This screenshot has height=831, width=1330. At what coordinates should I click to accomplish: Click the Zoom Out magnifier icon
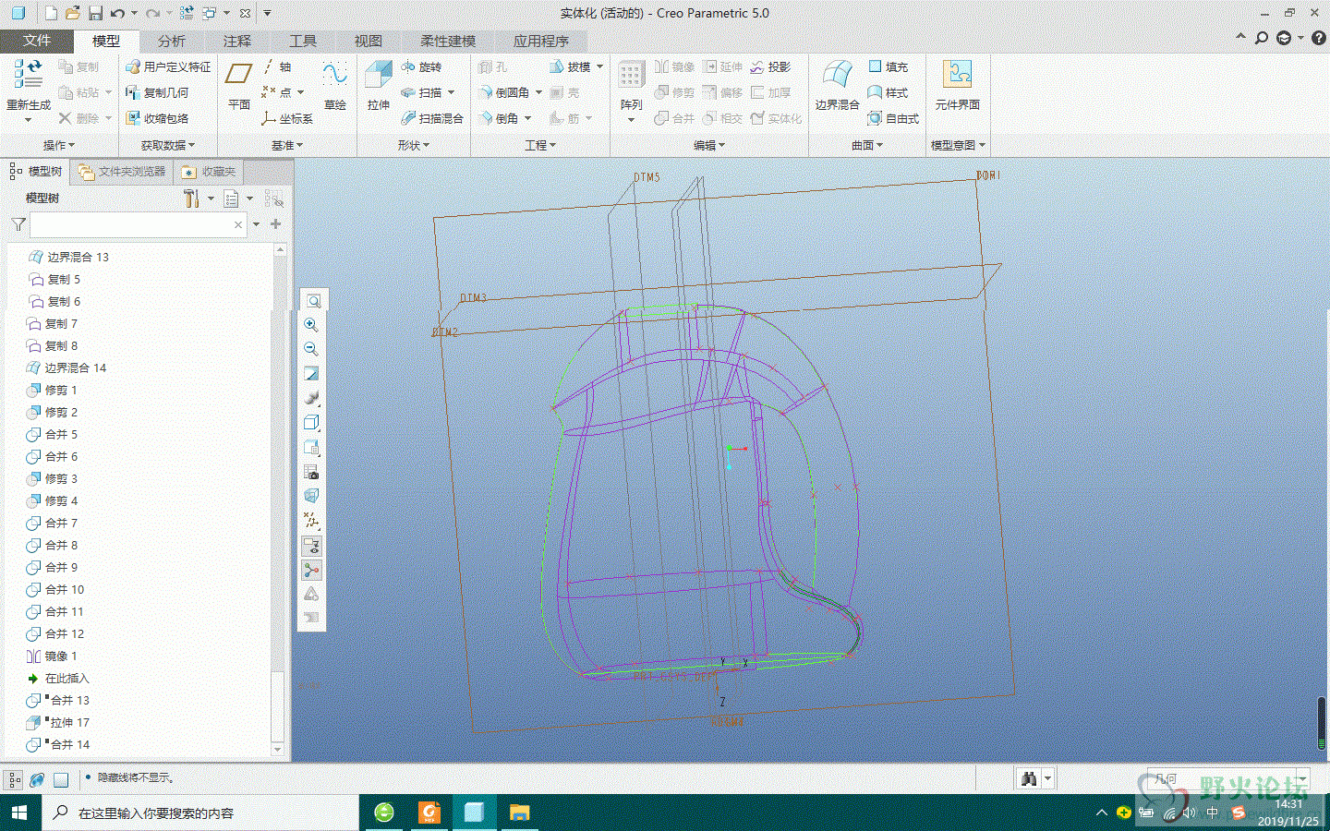pyautogui.click(x=311, y=349)
